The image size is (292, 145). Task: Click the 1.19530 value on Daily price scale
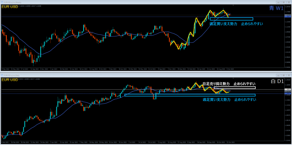287,80
